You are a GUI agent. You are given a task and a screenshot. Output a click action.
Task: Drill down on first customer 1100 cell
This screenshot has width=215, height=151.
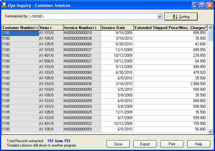20,33
